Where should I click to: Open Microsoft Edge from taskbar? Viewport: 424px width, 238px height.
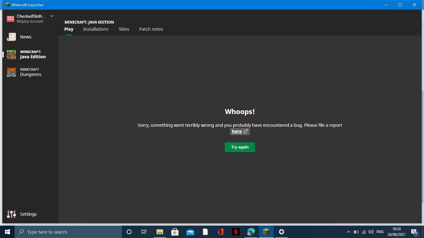point(251,232)
